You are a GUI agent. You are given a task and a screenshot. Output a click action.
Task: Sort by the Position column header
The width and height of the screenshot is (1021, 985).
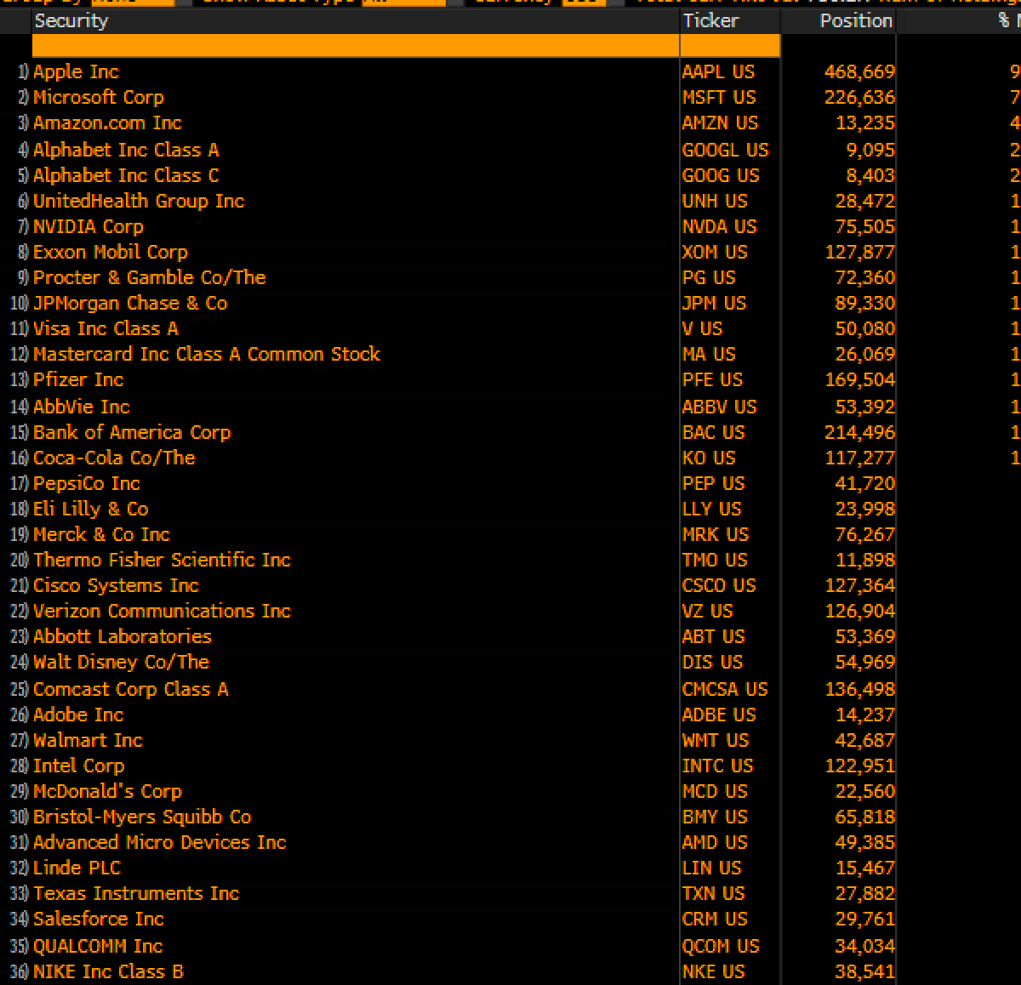(855, 21)
